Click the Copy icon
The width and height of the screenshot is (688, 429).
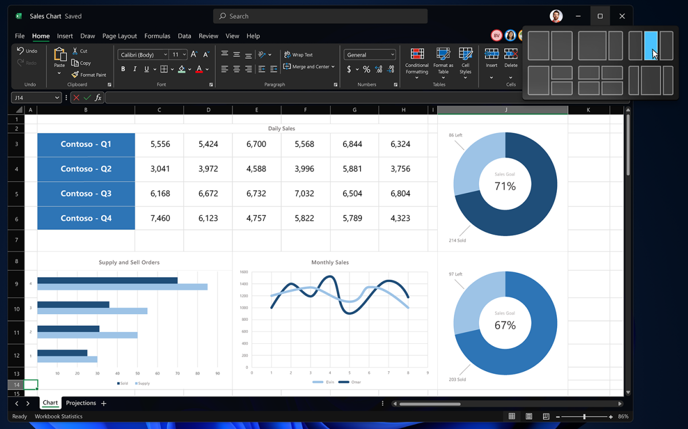[75, 63]
